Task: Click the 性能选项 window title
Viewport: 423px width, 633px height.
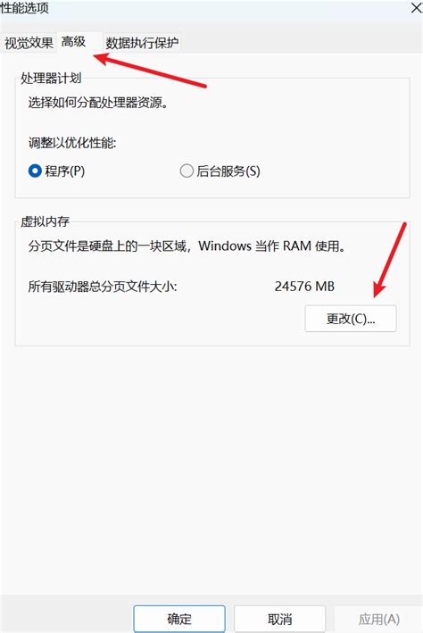Action: [x=24, y=8]
